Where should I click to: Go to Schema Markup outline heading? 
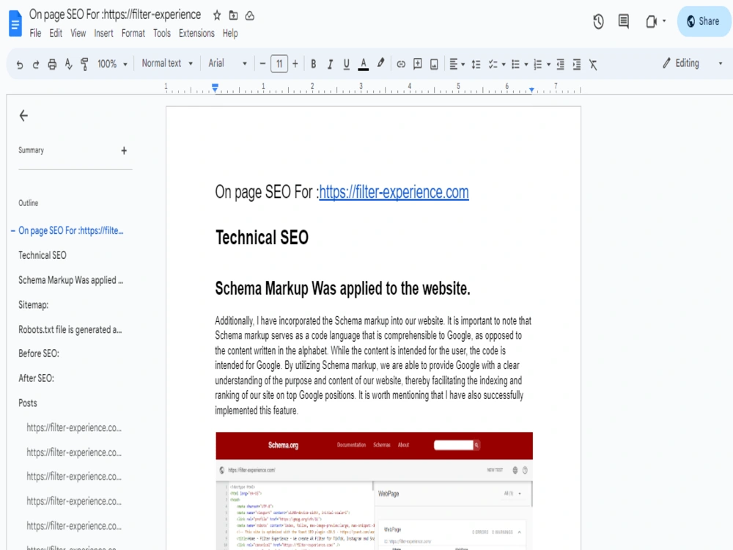click(x=70, y=280)
